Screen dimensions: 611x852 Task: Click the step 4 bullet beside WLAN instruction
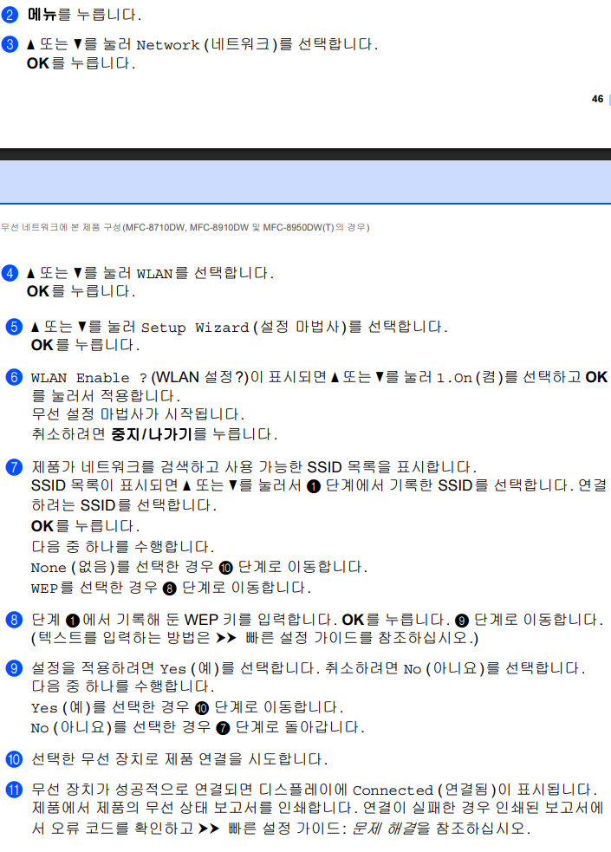pos(10,273)
